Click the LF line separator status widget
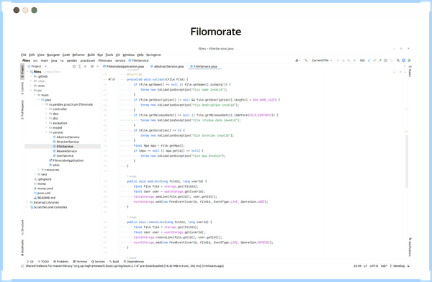 [365, 266]
